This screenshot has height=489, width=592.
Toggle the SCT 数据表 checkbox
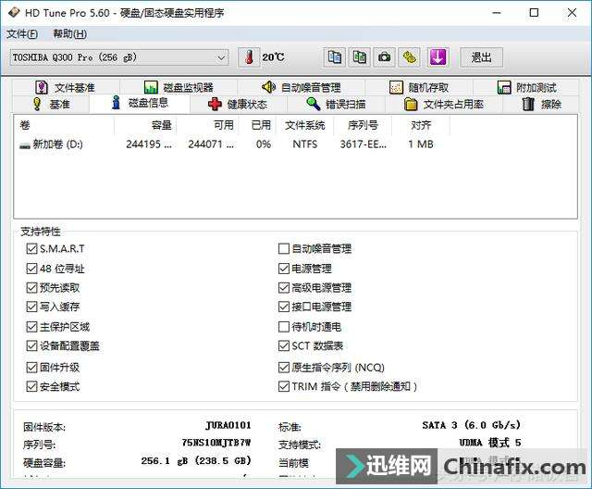coord(284,345)
